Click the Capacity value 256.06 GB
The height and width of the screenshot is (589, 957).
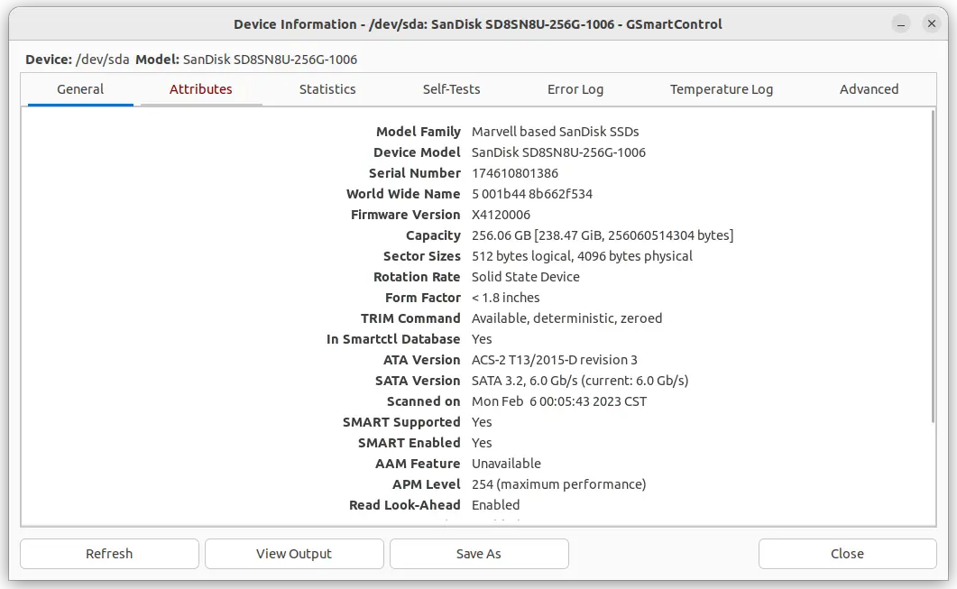point(603,235)
